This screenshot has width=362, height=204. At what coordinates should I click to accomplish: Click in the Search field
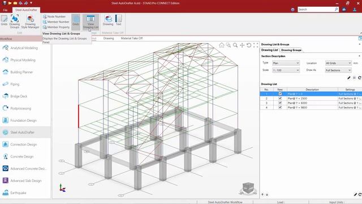(316, 10)
